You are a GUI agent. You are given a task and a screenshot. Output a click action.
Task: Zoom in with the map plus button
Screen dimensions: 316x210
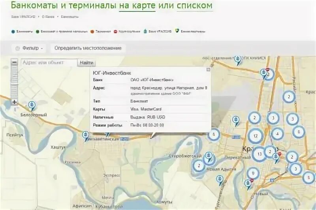(14, 102)
